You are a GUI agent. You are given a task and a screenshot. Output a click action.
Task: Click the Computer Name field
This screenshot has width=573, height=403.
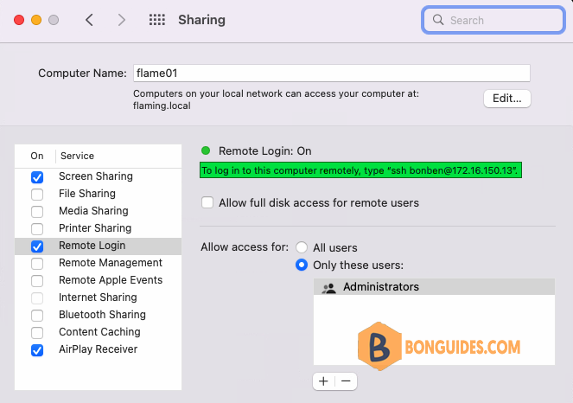pos(332,74)
